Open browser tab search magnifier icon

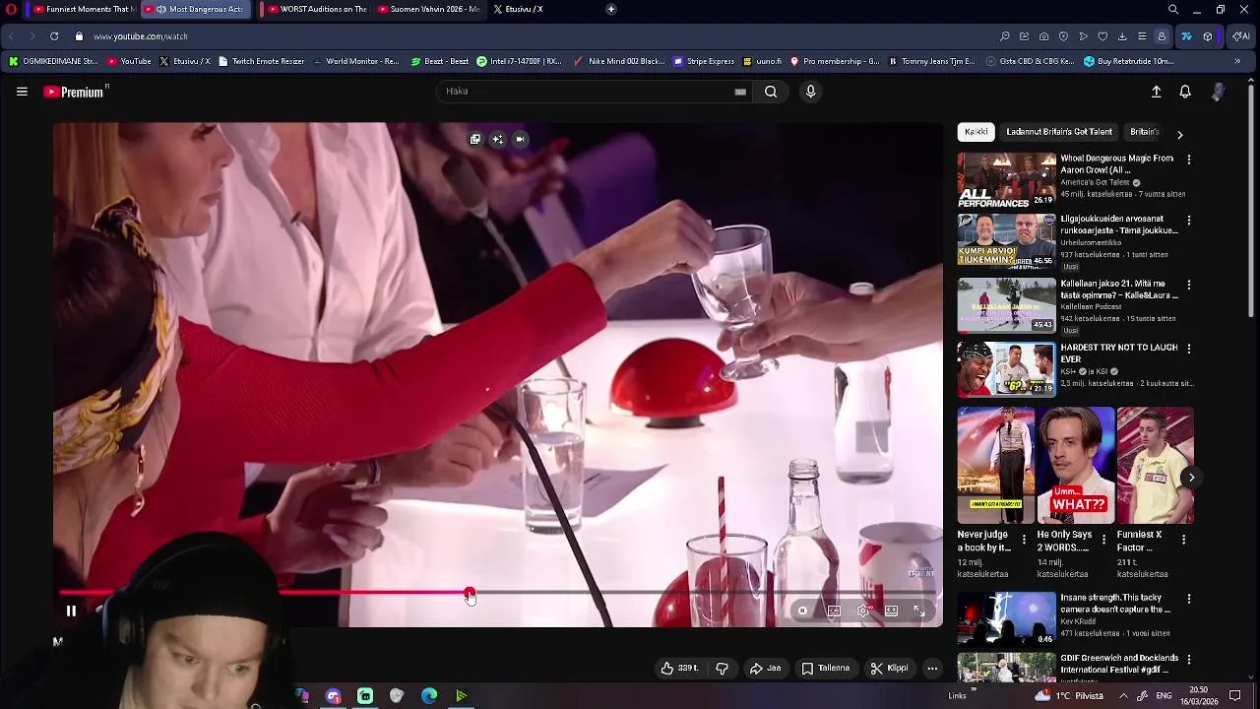click(x=1173, y=9)
